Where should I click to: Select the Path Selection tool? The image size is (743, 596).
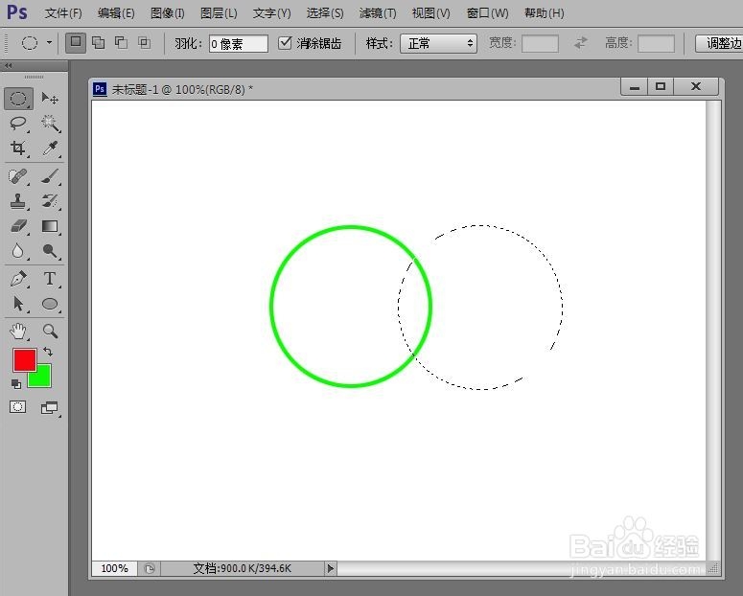point(18,304)
